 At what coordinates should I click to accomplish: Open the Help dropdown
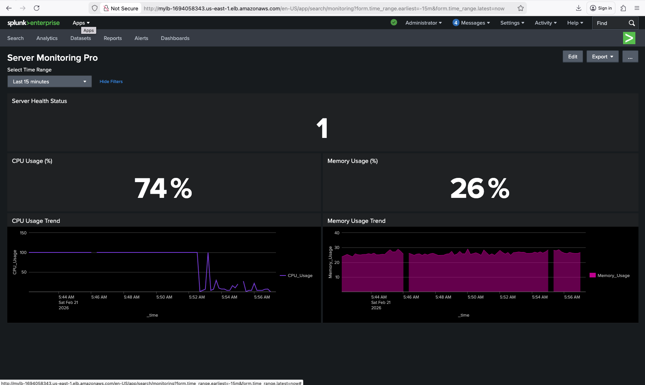click(575, 23)
